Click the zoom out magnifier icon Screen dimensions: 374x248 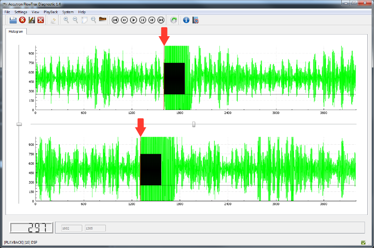coord(75,20)
